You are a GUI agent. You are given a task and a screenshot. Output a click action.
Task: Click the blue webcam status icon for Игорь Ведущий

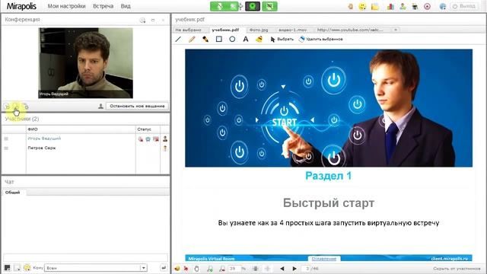click(148, 139)
